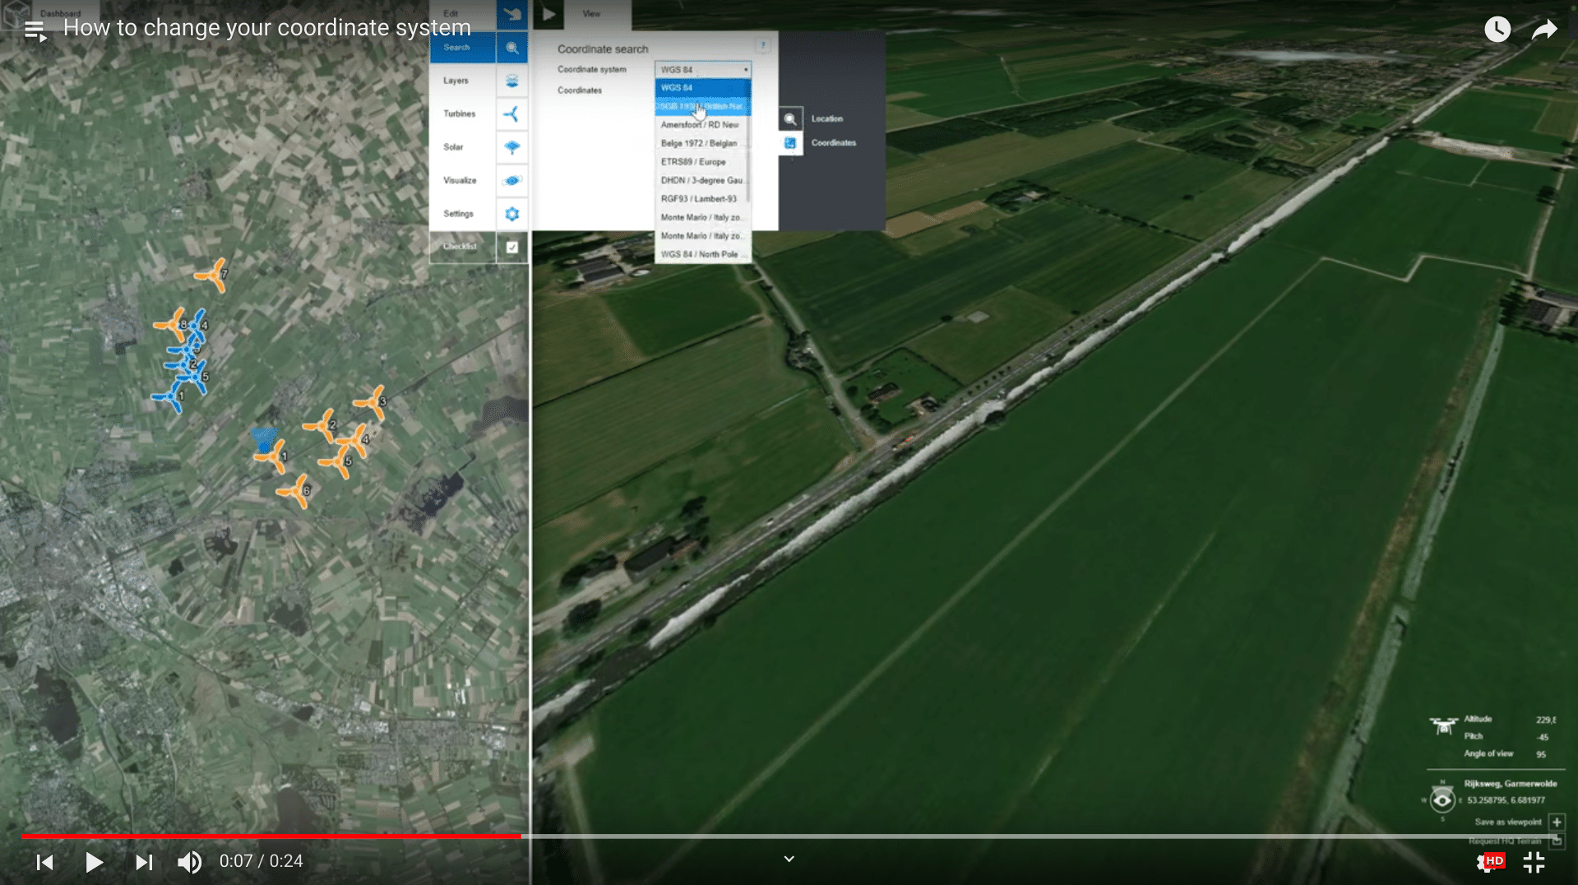Screen dimensions: 1578x885
Task: Select first Monte Mario / Italy zone option
Action: click(701, 217)
